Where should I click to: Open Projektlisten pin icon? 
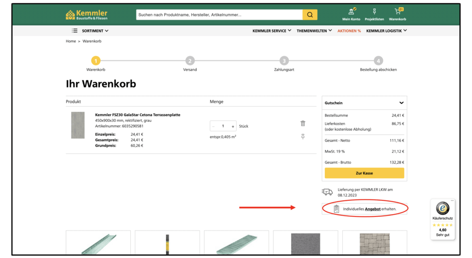tap(374, 12)
